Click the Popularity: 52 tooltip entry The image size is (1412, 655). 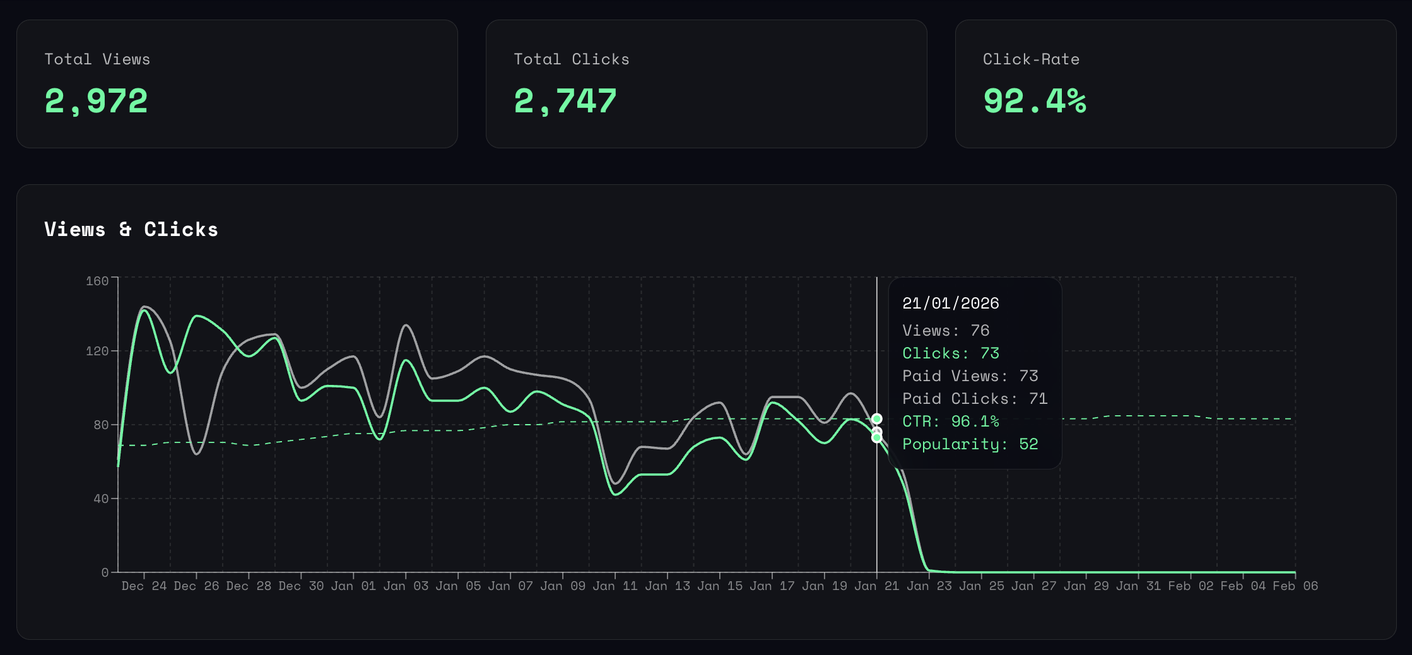tap(970, 444)
